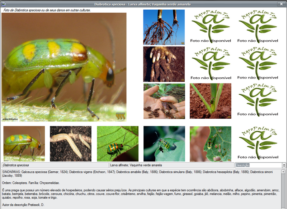The height and width of the screenshot is (209, 287).
Task: Click the description scrollbar up arrow
Action: pyautogui.click(x=283, y=172)
